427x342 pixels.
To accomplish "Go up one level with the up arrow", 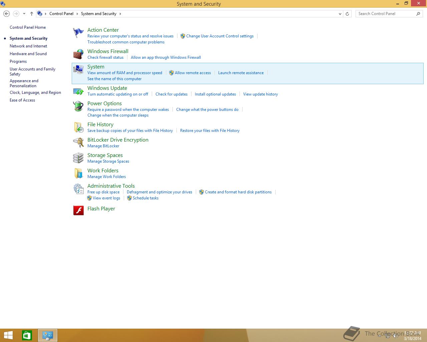I will click(31, 14).
